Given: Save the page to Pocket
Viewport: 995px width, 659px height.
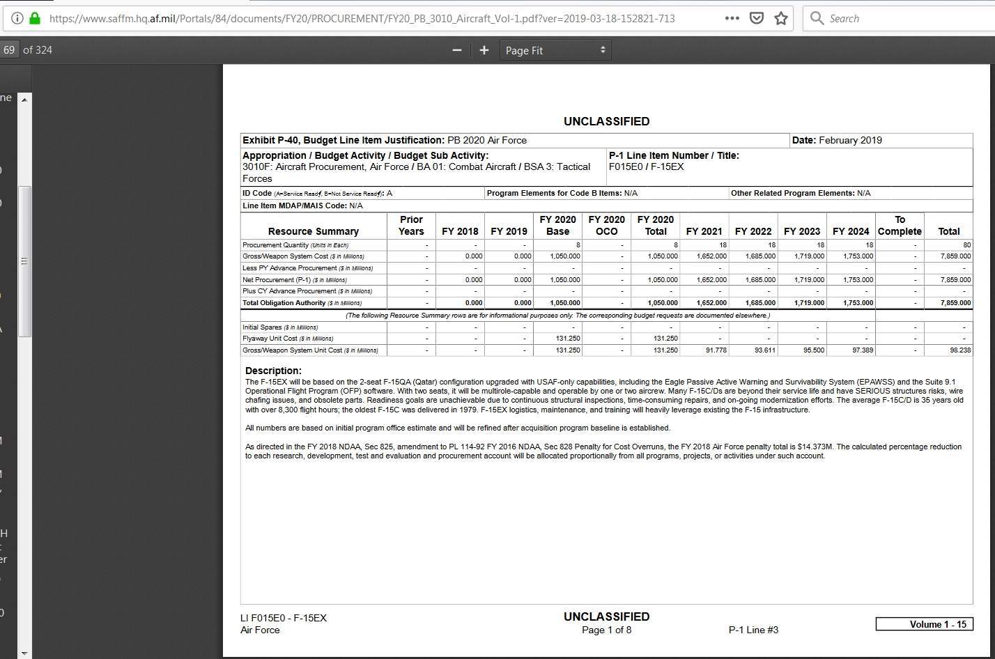Looking at the screenshot, I should tap(756, 19).
